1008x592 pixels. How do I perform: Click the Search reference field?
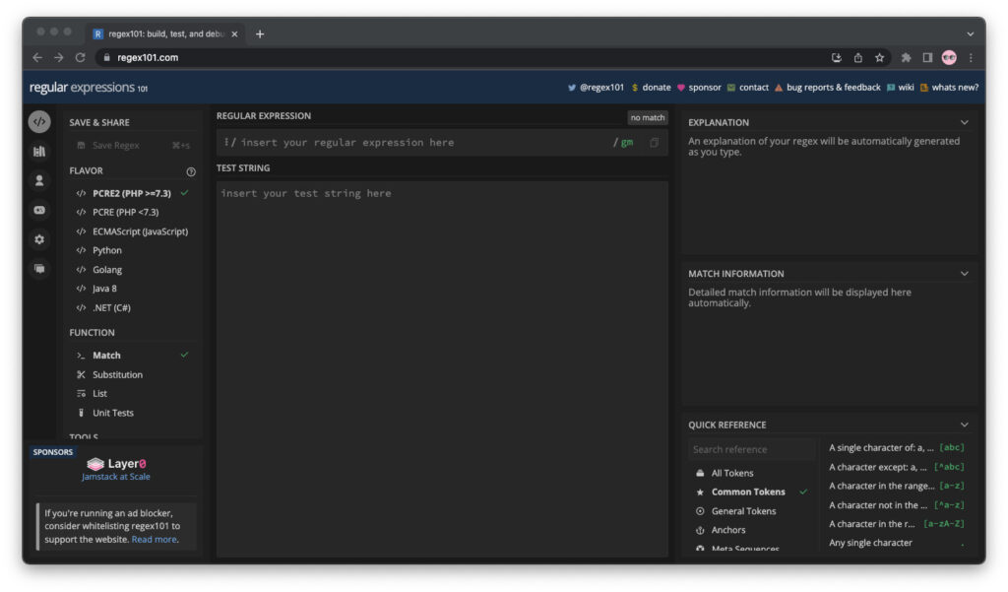coord(752,450)
